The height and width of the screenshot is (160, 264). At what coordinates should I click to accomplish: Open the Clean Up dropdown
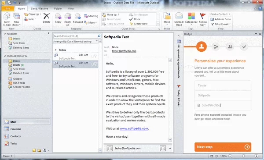(x=33, y=14)
